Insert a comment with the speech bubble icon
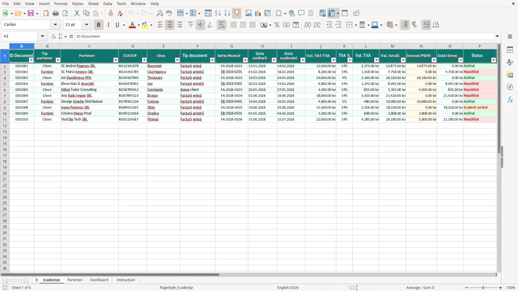This screenshot has width=518, height=291. click(x=301, y=13)
